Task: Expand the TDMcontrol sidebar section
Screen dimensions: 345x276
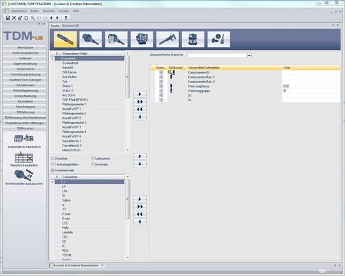Action: (25, 128)
